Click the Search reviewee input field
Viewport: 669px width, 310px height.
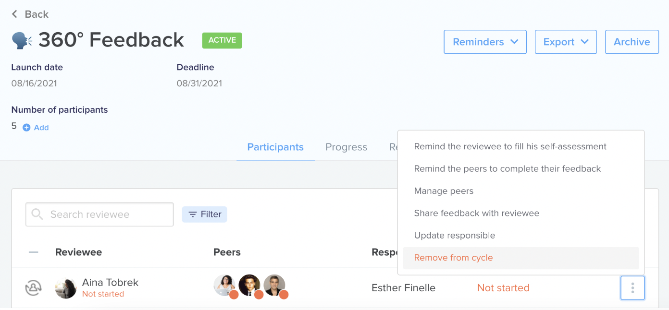tap(99, 214)
